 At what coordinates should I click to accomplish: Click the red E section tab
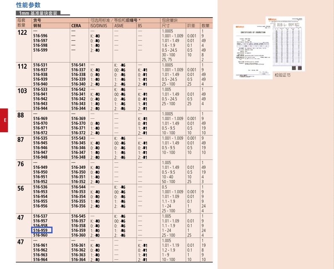[4, 120]
